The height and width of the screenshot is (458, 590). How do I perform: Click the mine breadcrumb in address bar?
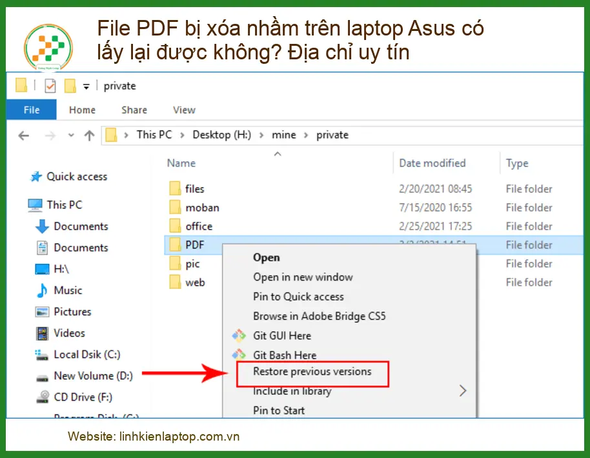(x=284, y=135)
